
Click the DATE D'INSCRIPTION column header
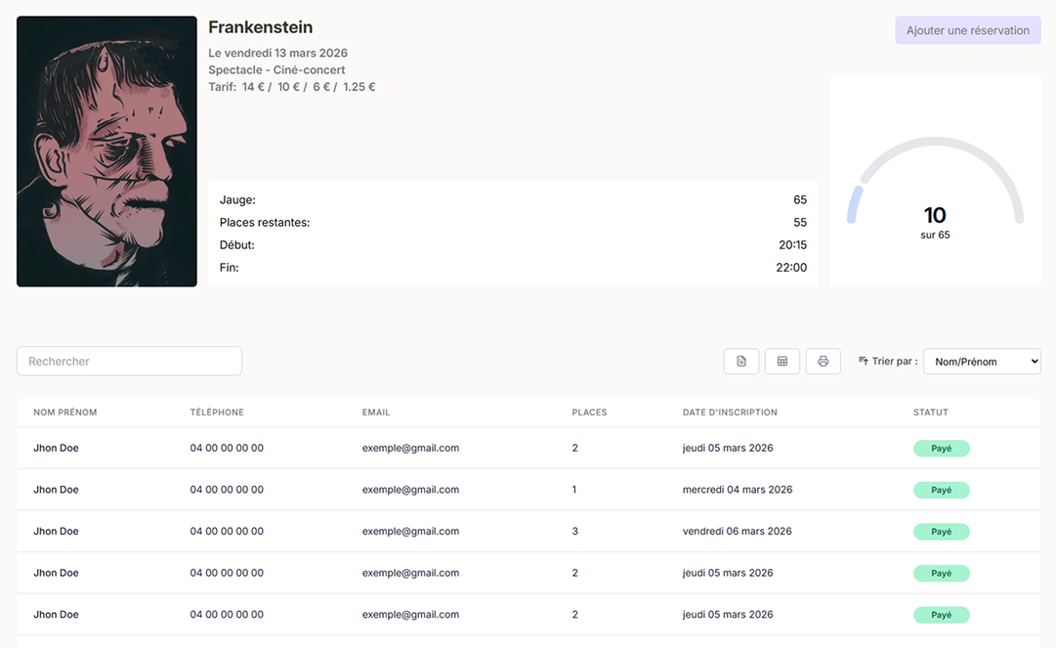click(x=730, y=412)
